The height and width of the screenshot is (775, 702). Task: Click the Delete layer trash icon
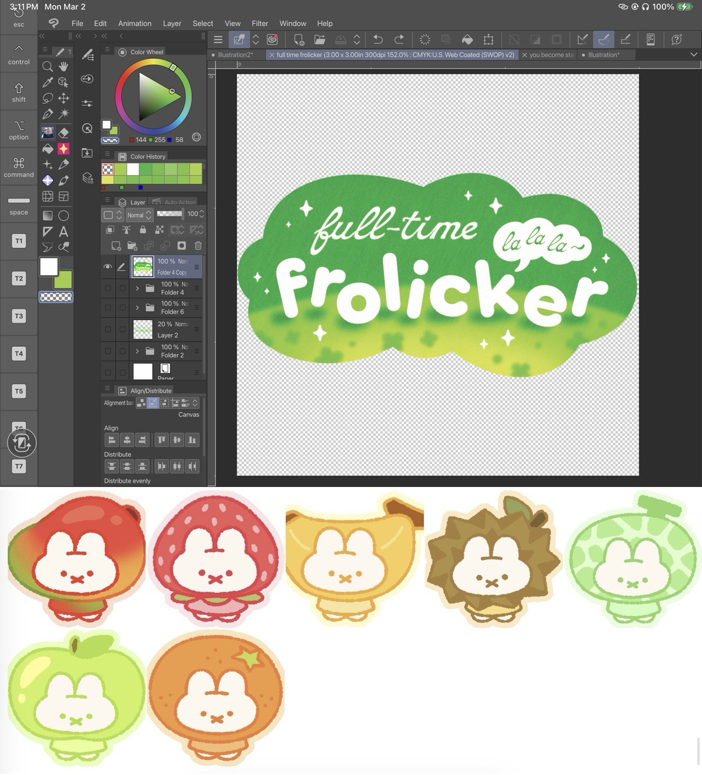click(198, 246)
